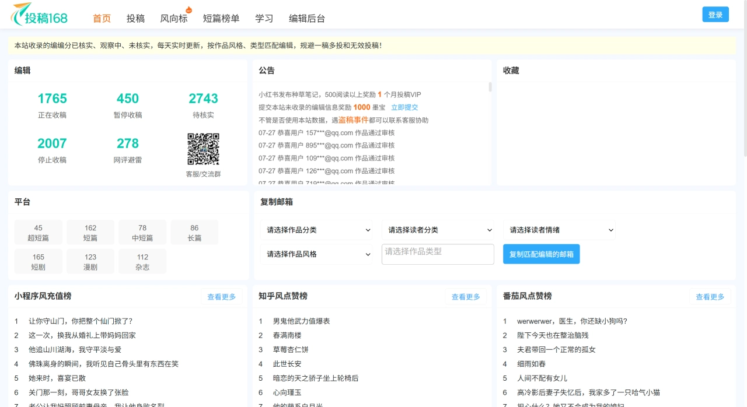Click the 2743 待核实 stat
Image resolution: width=747 pixels, height=407 pixels.
pyautogui.click(x=203, y=105)
